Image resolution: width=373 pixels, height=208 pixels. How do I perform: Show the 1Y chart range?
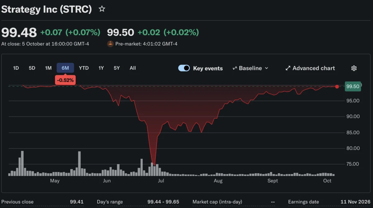101,68
